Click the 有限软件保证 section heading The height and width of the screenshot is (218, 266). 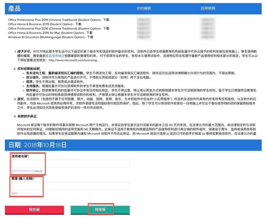click(27, 116)
